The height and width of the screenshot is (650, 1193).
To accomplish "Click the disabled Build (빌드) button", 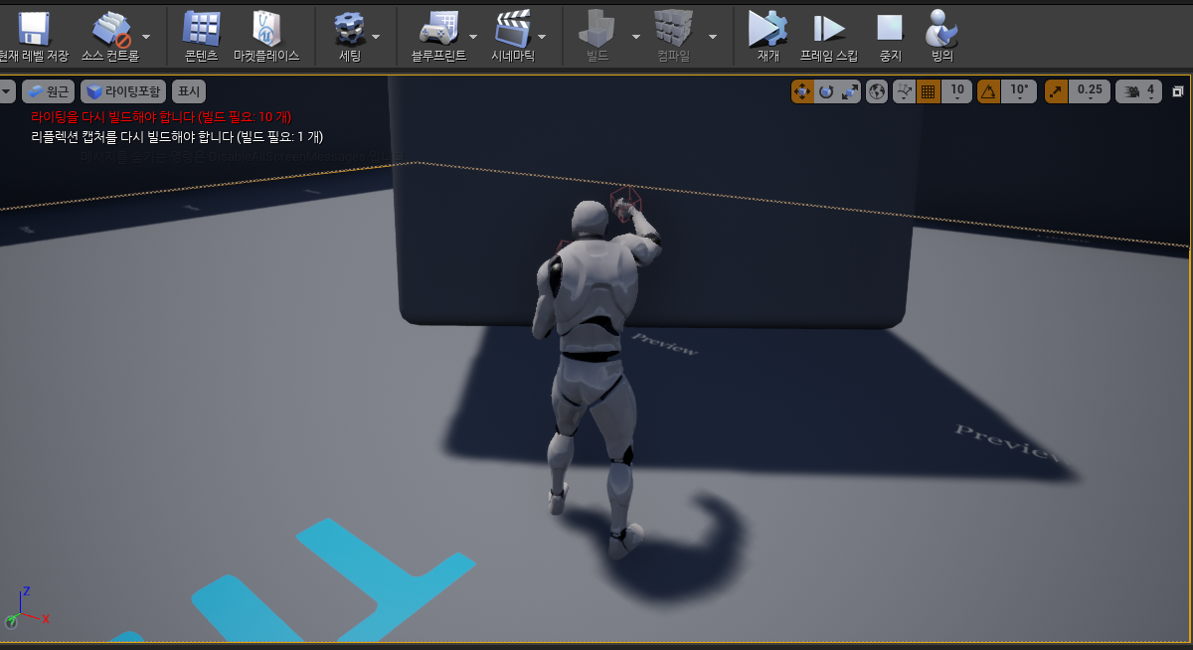I will [597, 37].
